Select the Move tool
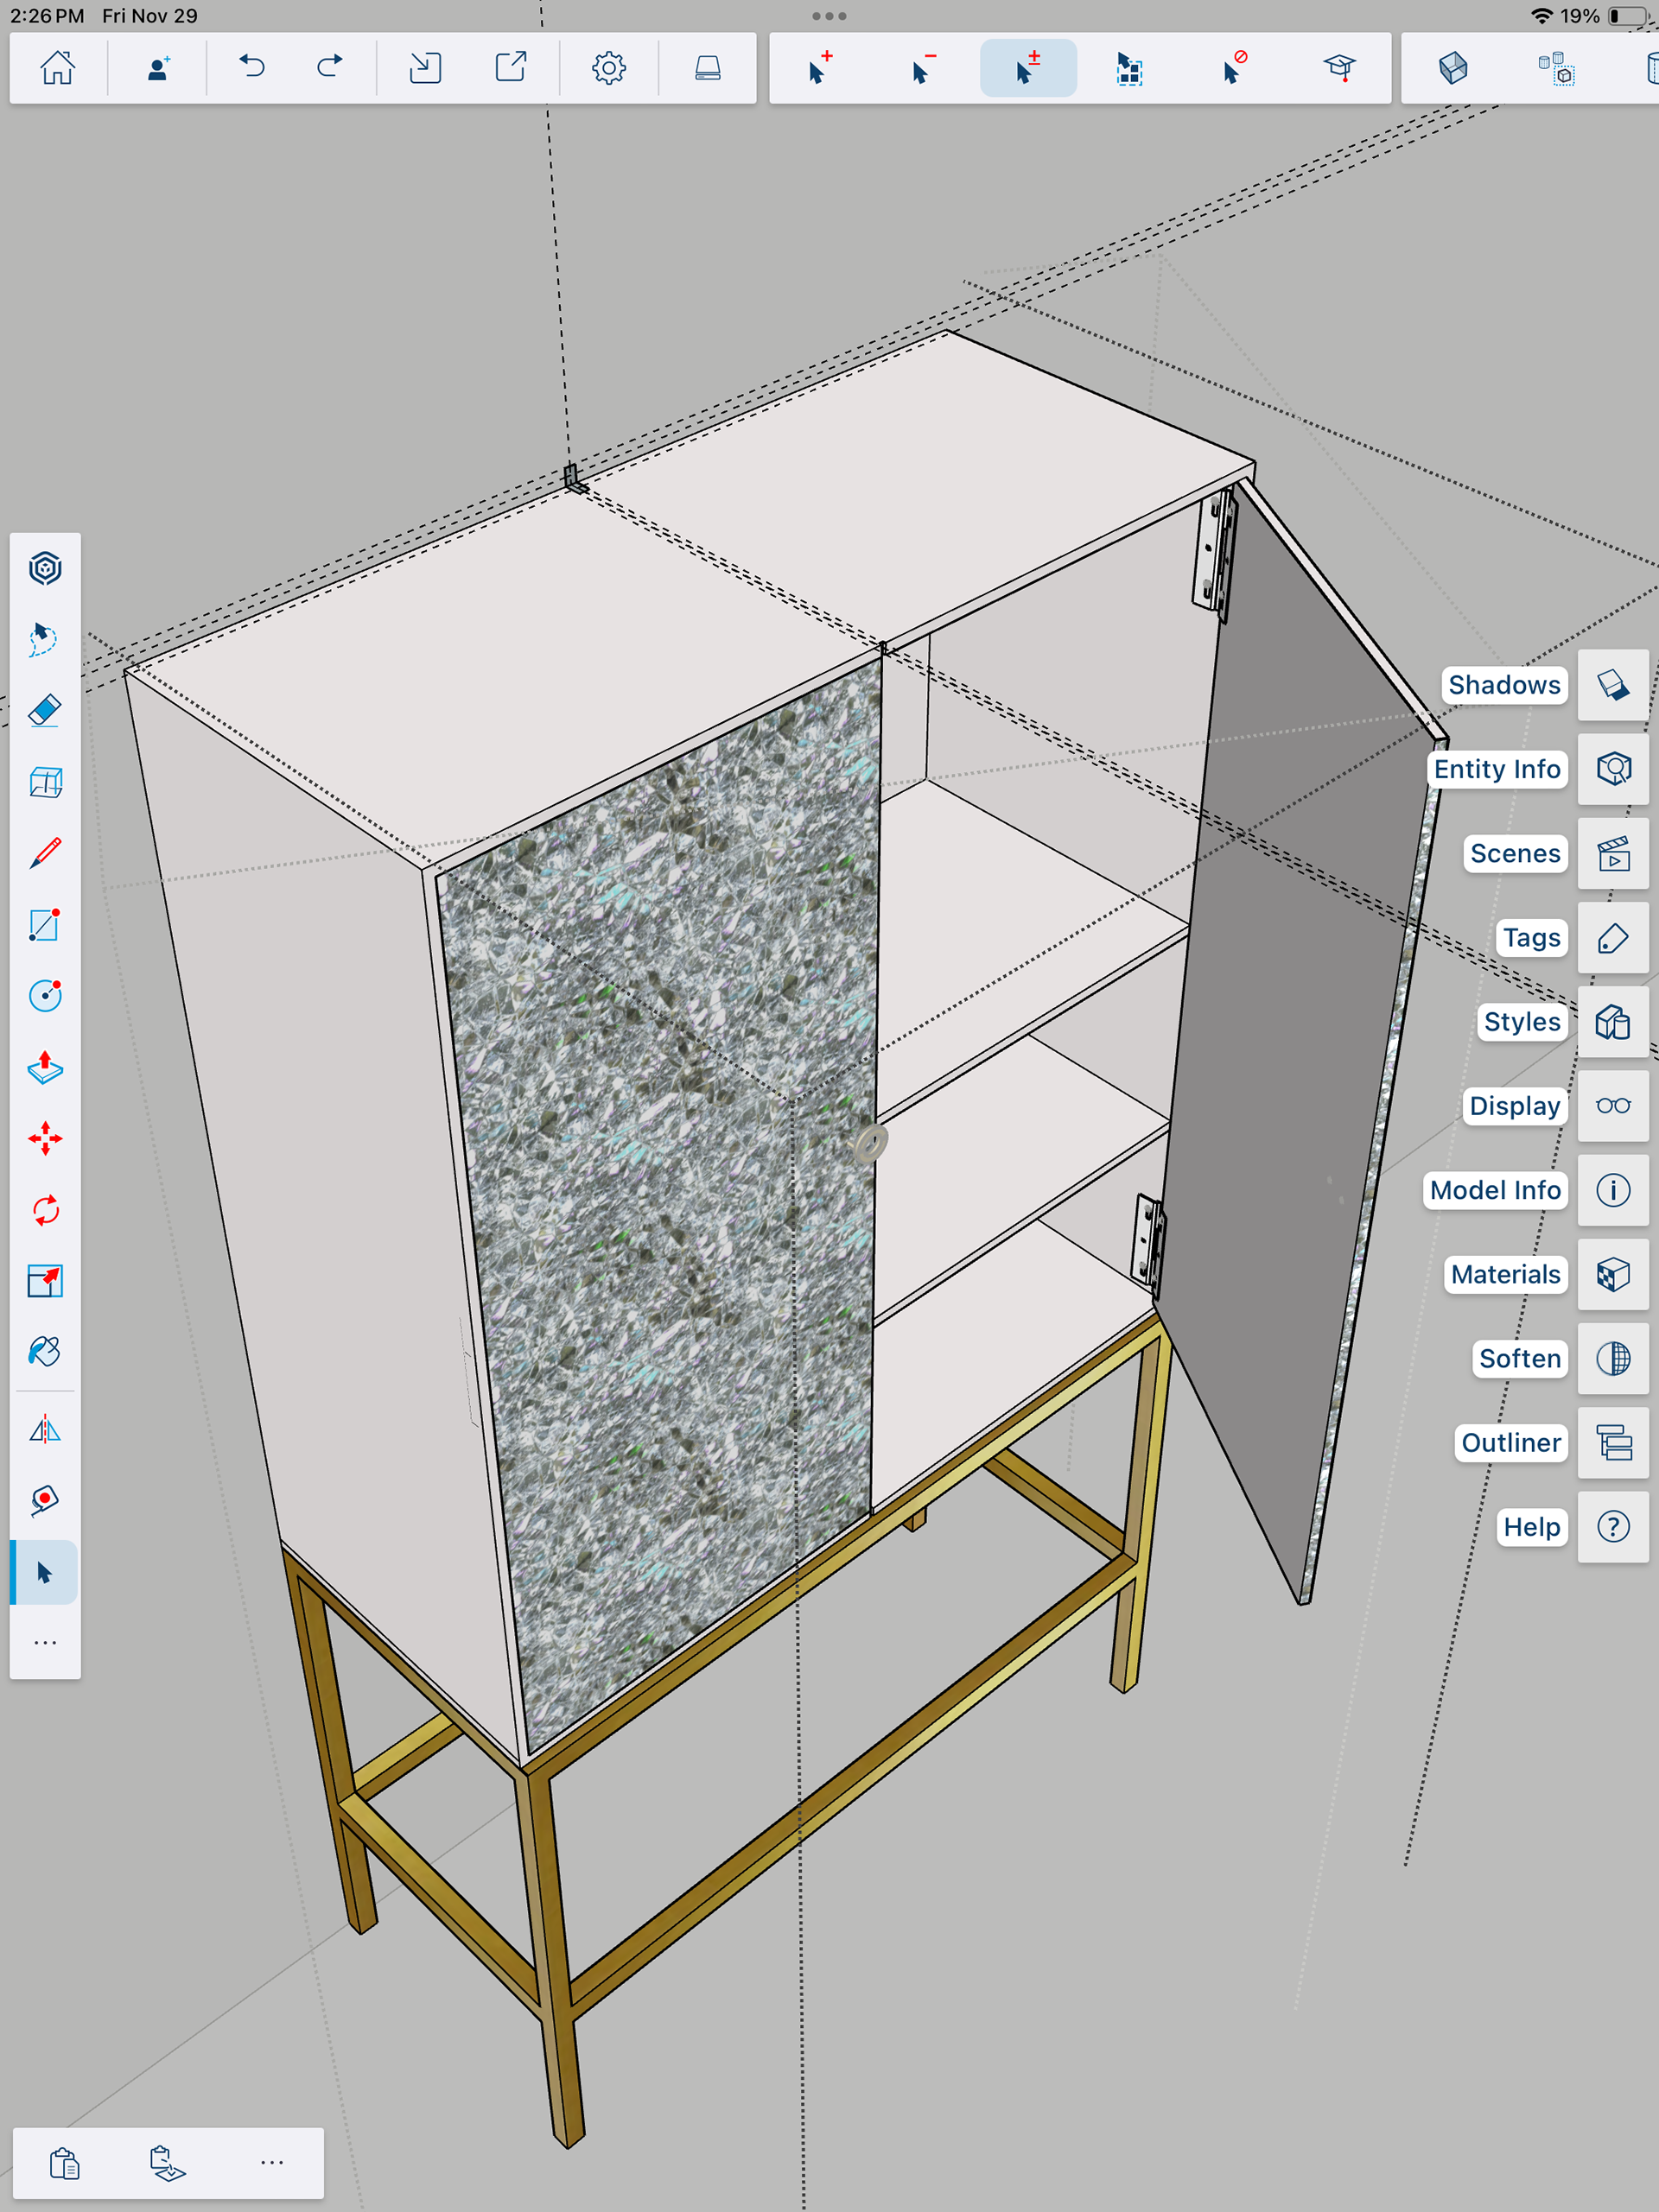The width and height of the screenshot is (1659, 2212). pos(45,1139)
